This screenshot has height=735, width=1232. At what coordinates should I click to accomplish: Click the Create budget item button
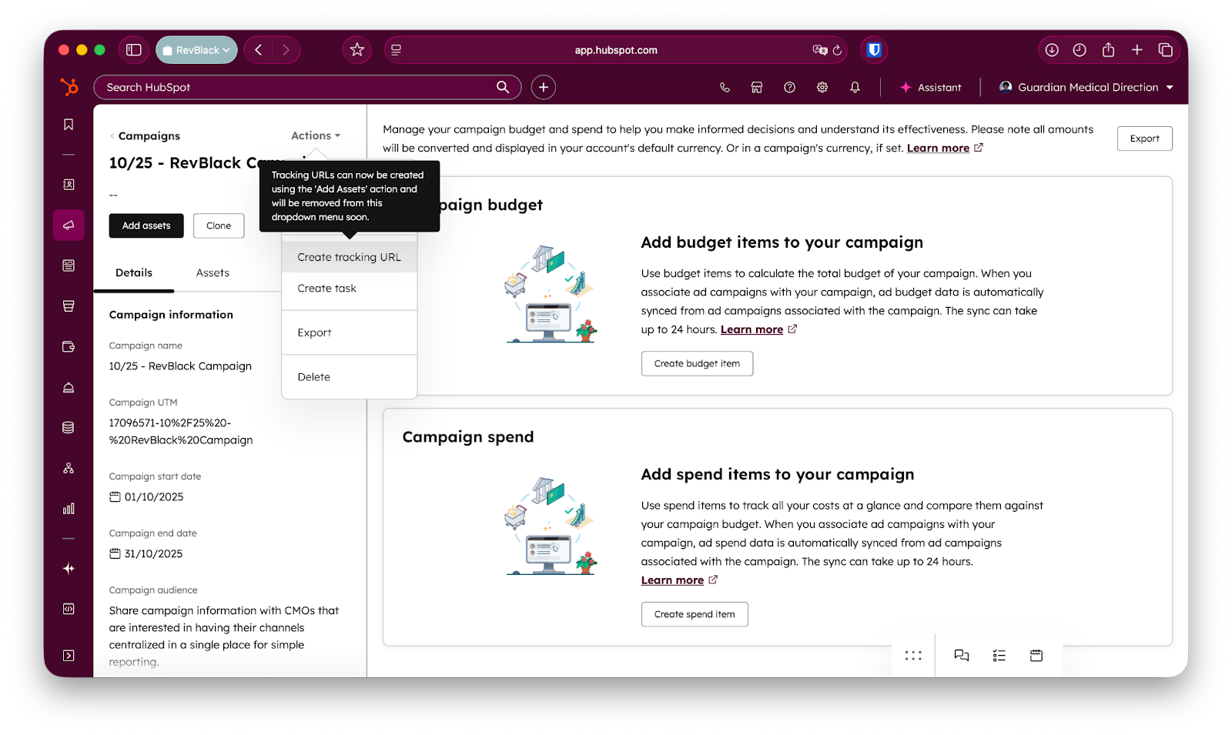click(x=697, y=363)
